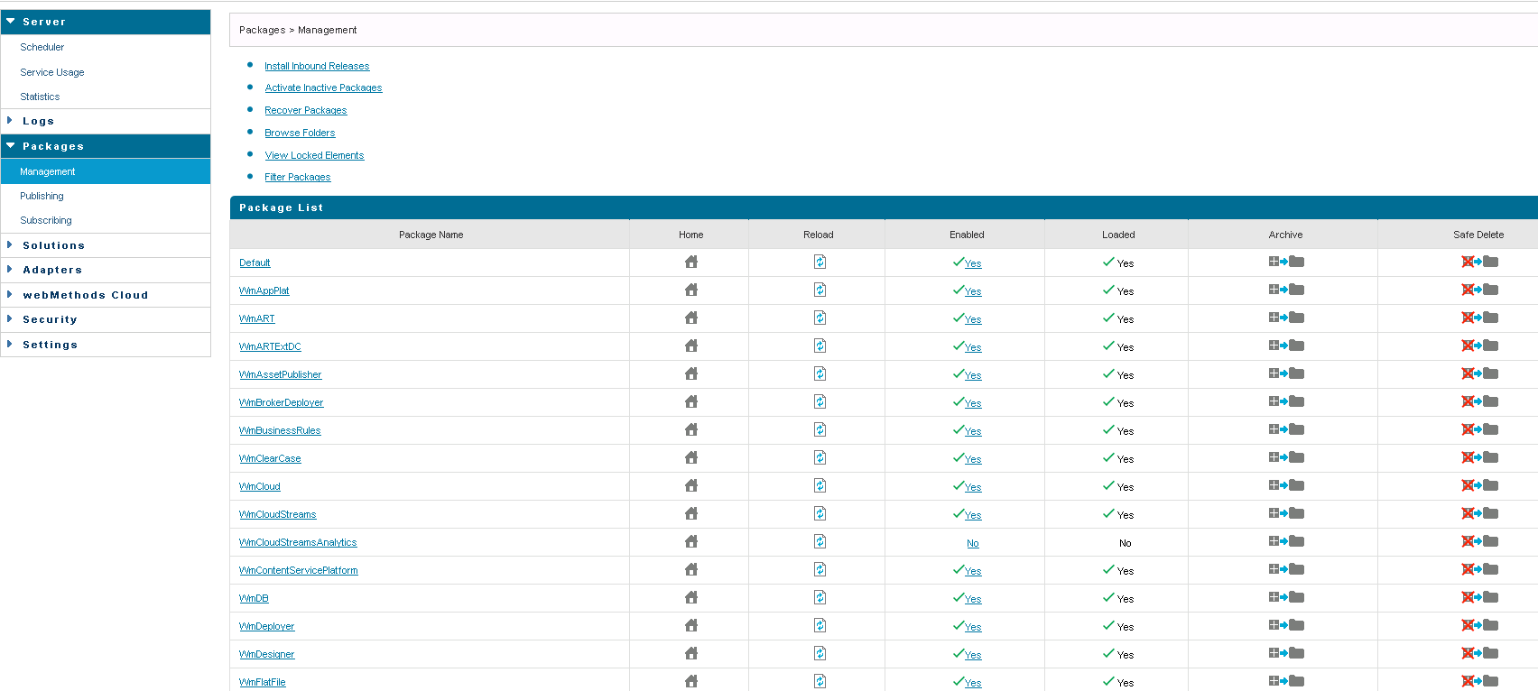Archive the WmCloud package
The width and height of the screenshot is (1538, 691).
(x=1286, y=485)
